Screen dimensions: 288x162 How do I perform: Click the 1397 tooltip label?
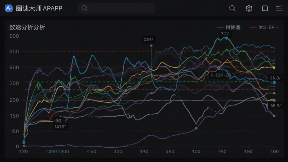pyautogui.click(x=148, y=39)
